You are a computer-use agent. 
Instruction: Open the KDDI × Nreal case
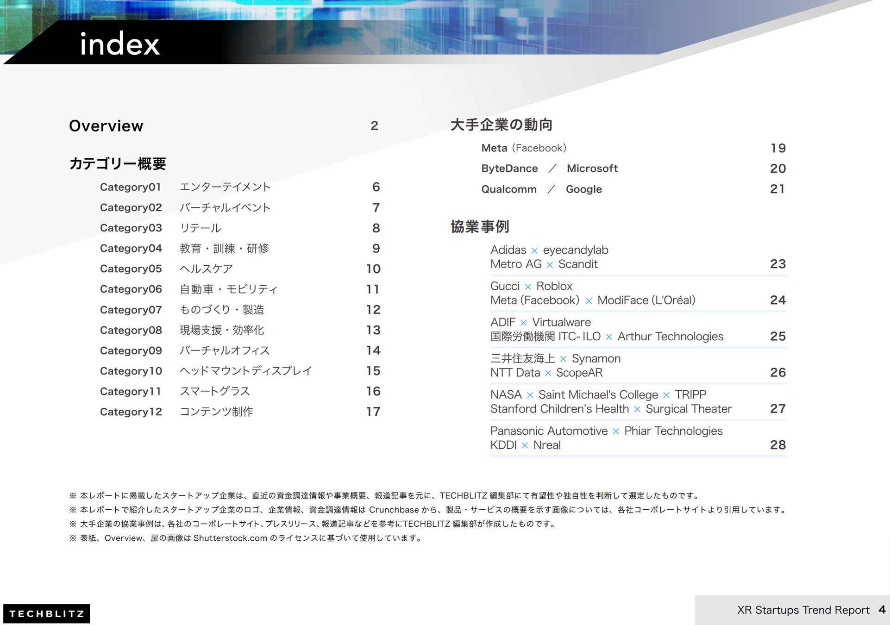[x=525, y=445]
